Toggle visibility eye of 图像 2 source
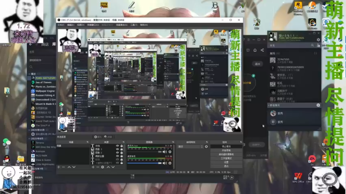This screenshot has width=346, height=194. 117,153
